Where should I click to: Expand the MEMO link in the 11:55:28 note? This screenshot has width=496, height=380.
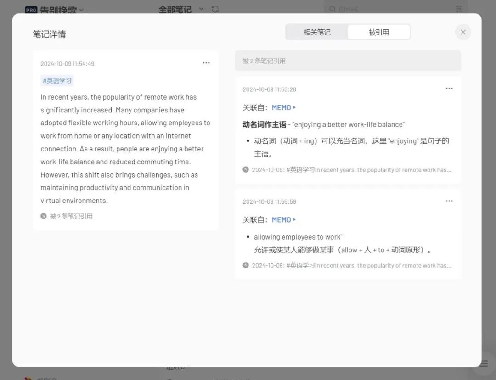[284, 107]
